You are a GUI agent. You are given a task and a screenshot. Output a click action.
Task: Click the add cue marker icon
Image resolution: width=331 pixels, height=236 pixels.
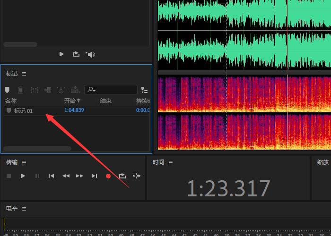click(x=7, y=90)
